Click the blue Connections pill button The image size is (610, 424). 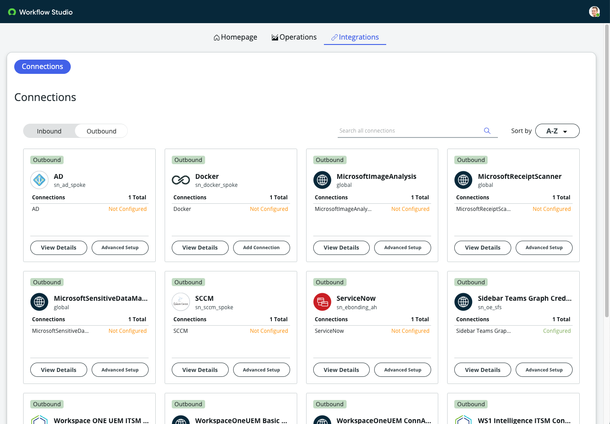(42, 67)
